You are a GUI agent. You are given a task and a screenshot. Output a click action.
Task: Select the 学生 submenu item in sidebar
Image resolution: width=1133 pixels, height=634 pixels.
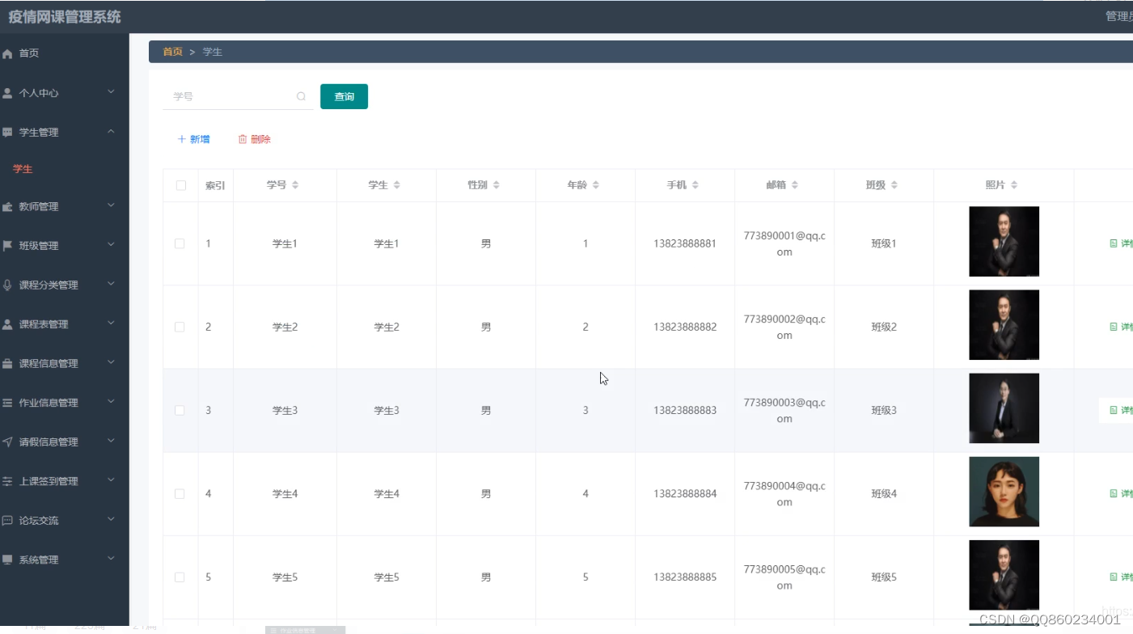pyautogui.click(x=65, y=169)
